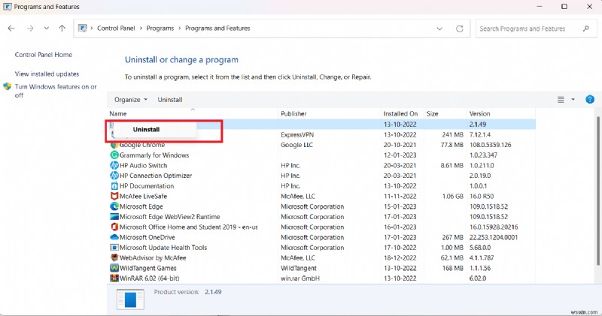This screenshot has height=316, width=602.
Task: Click the Microsoft Update Health Tools icon
Action: (x=114, y=248)
